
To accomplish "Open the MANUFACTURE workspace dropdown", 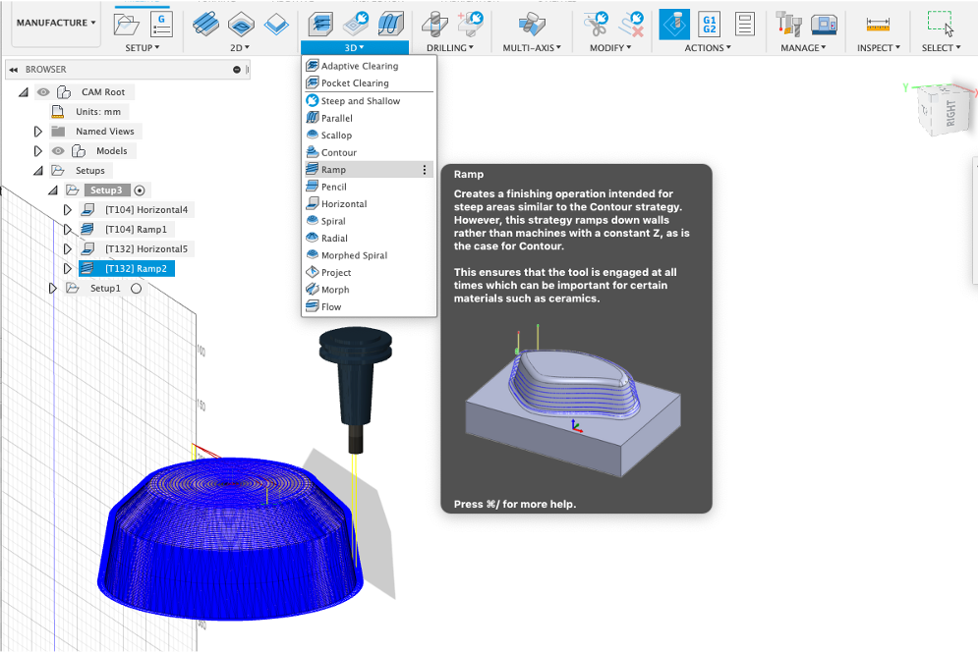I will click(x=56, y=23).
